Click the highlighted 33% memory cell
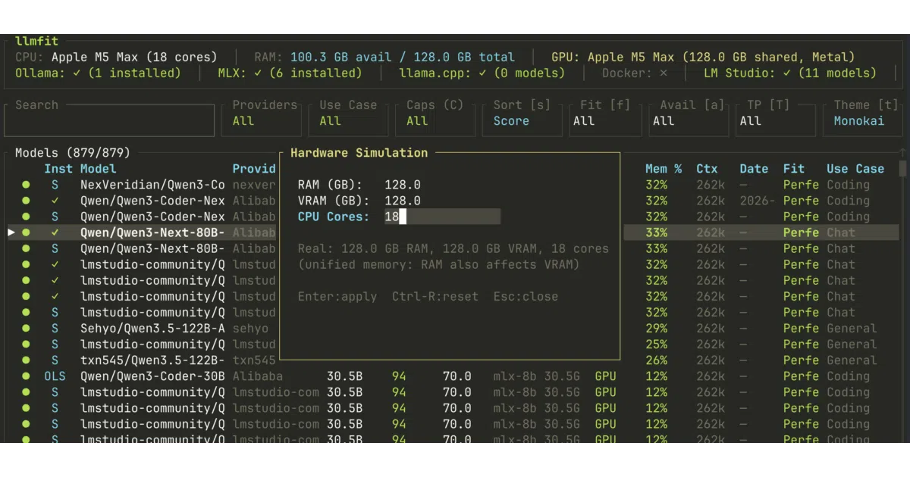910x477 pixels. [x=657, y=232]
